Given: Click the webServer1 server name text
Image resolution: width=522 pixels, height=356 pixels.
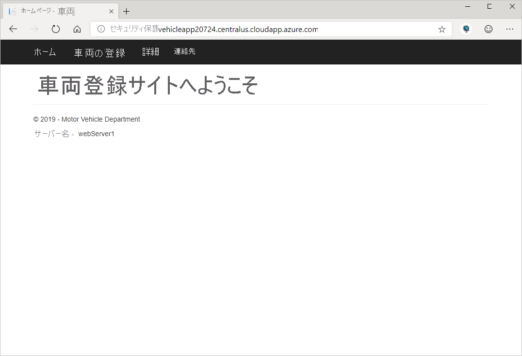Looking at the screenshot, I should [96, 134].
